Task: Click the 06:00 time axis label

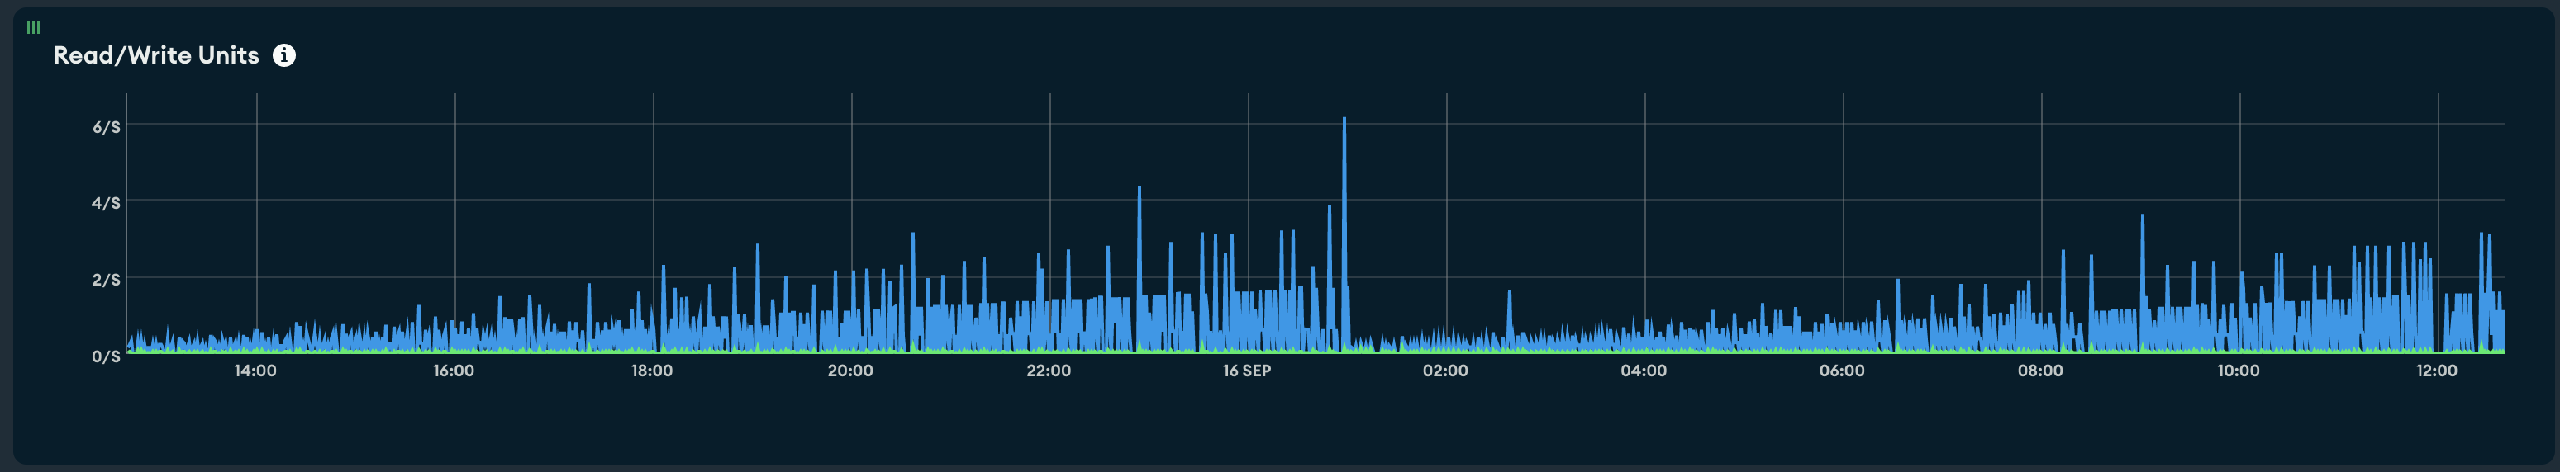Action: [1841, 371]
